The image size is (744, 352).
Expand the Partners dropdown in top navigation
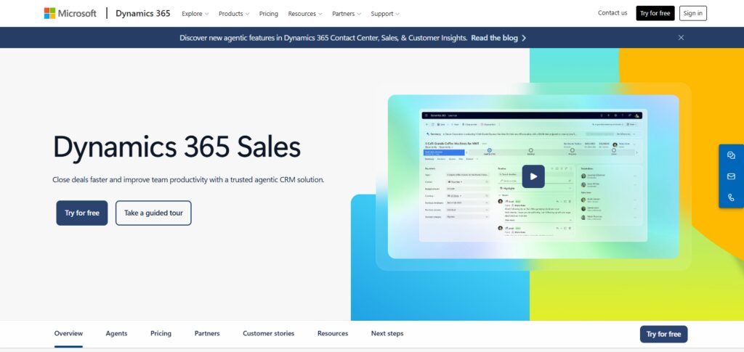[x=347, y=14]
